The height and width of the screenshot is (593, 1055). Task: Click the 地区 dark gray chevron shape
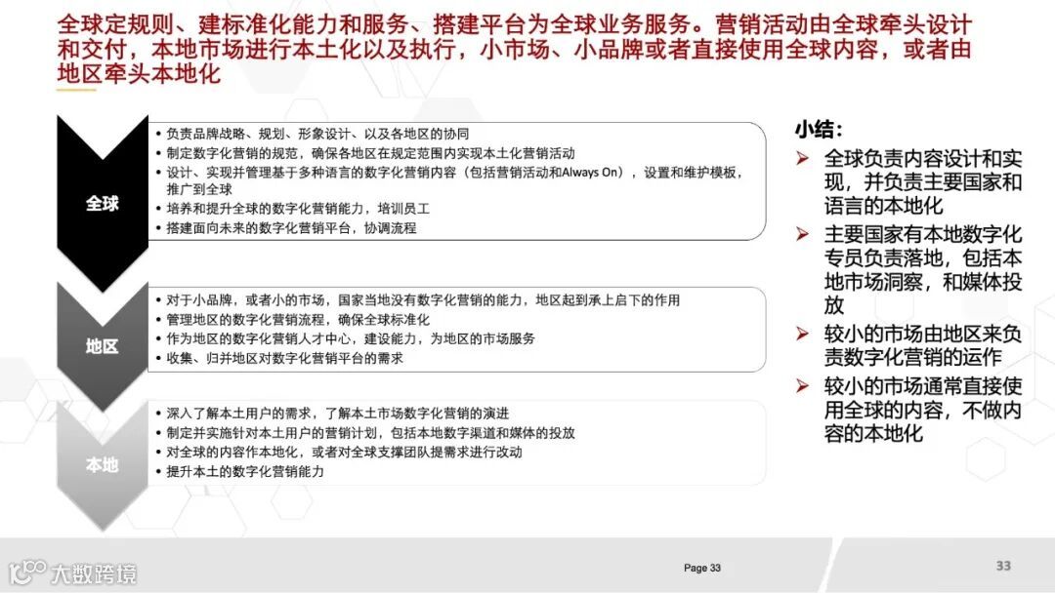tap(103, 346)
